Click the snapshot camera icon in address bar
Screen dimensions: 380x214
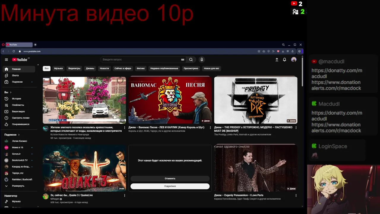264,51
